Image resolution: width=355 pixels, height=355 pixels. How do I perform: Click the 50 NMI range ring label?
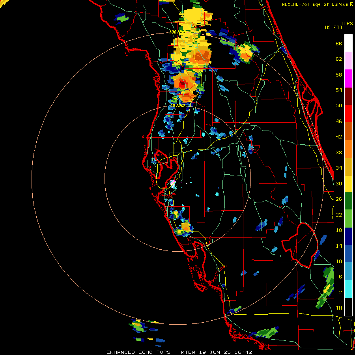tap(177, 105)
